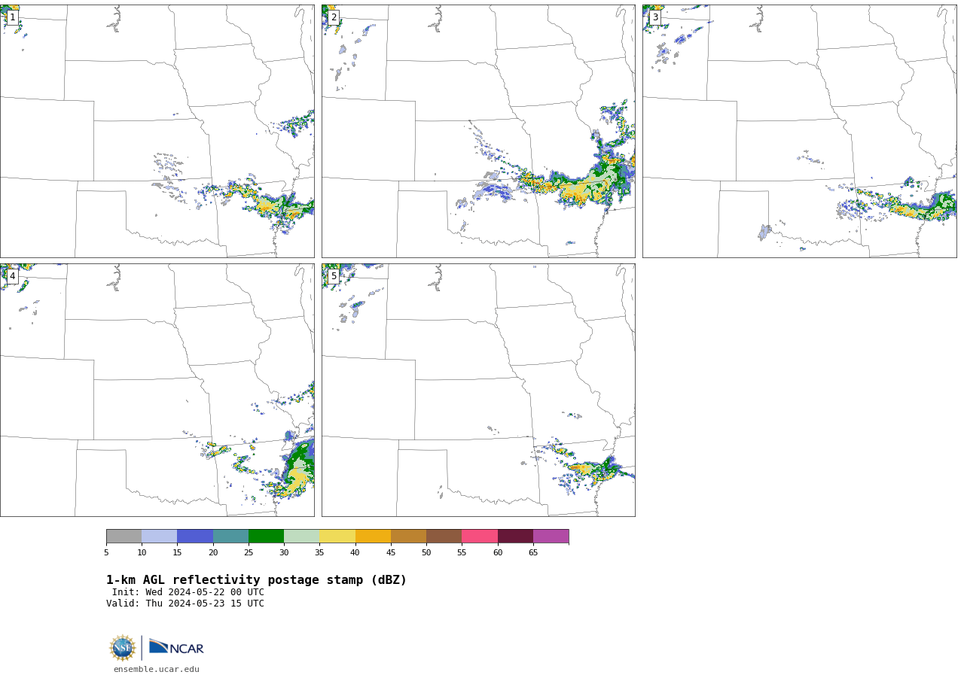Click the 'Init: Wed 2024-05-22 00 UTC' line
Screen dimensions: 964x678
(x=188, y=592)
